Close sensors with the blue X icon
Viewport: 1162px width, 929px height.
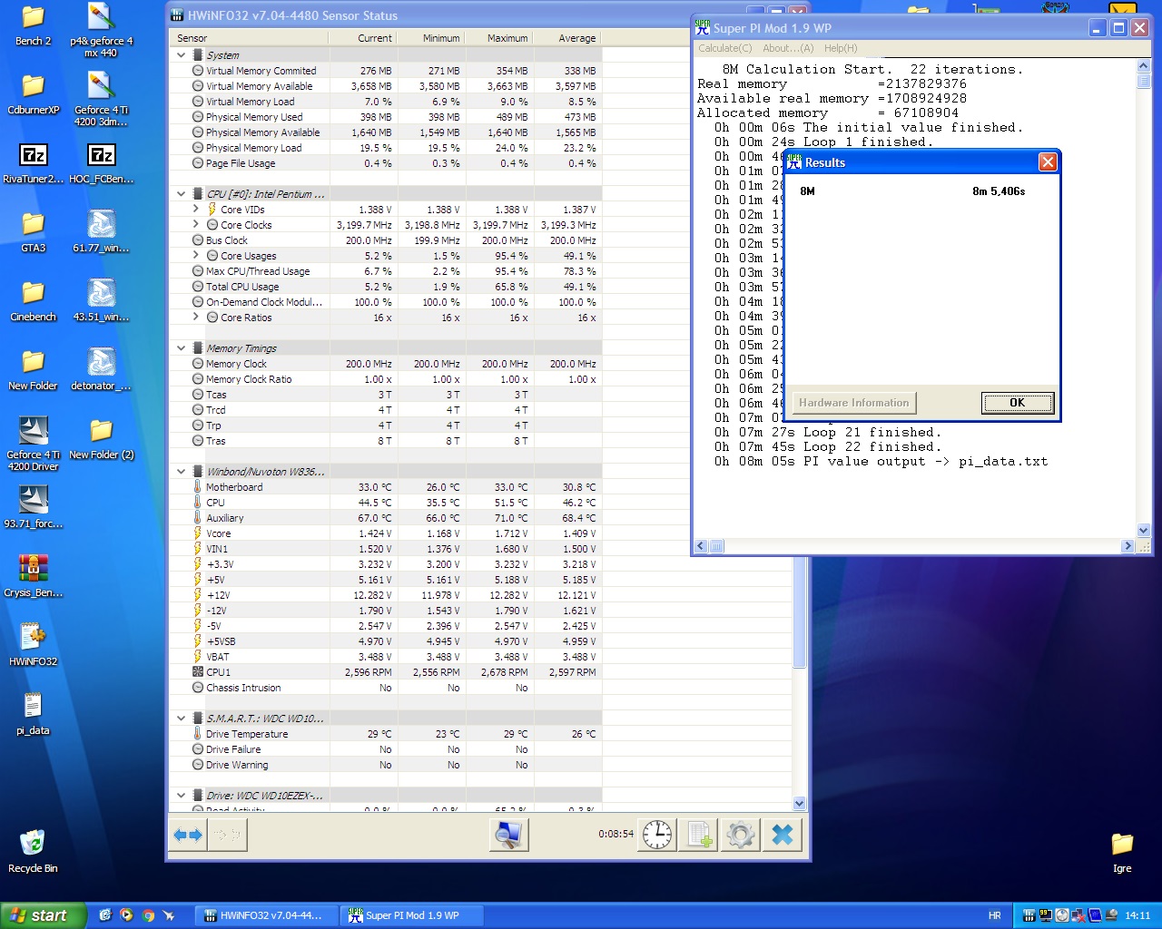[783, 835]
